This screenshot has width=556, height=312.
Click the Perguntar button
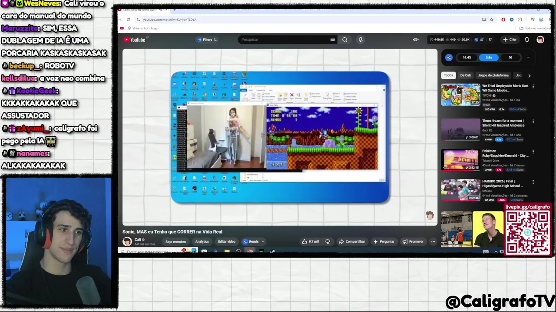383,241
